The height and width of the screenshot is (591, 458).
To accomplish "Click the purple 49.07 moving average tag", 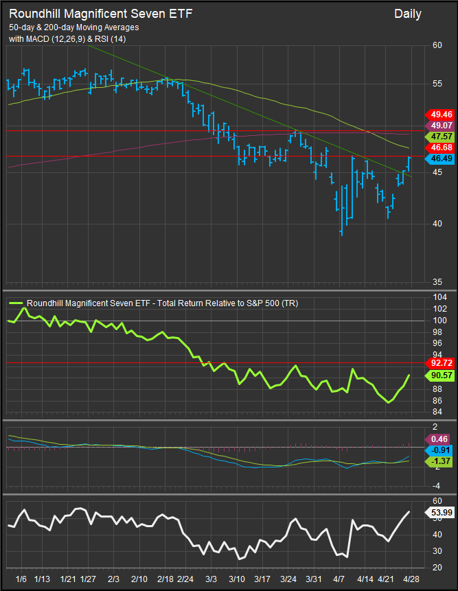I will [439, 126].
